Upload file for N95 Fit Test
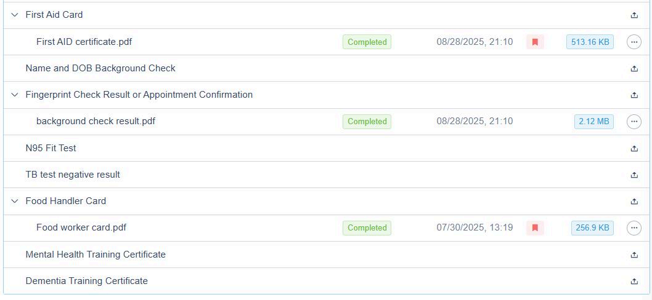This screenshot has width=652, height=300. pos(634,149)
